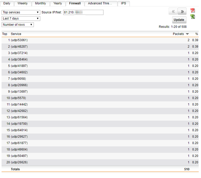Open the Weekly tab
This screenshot has height=178, width=201.
click(23, 4)
